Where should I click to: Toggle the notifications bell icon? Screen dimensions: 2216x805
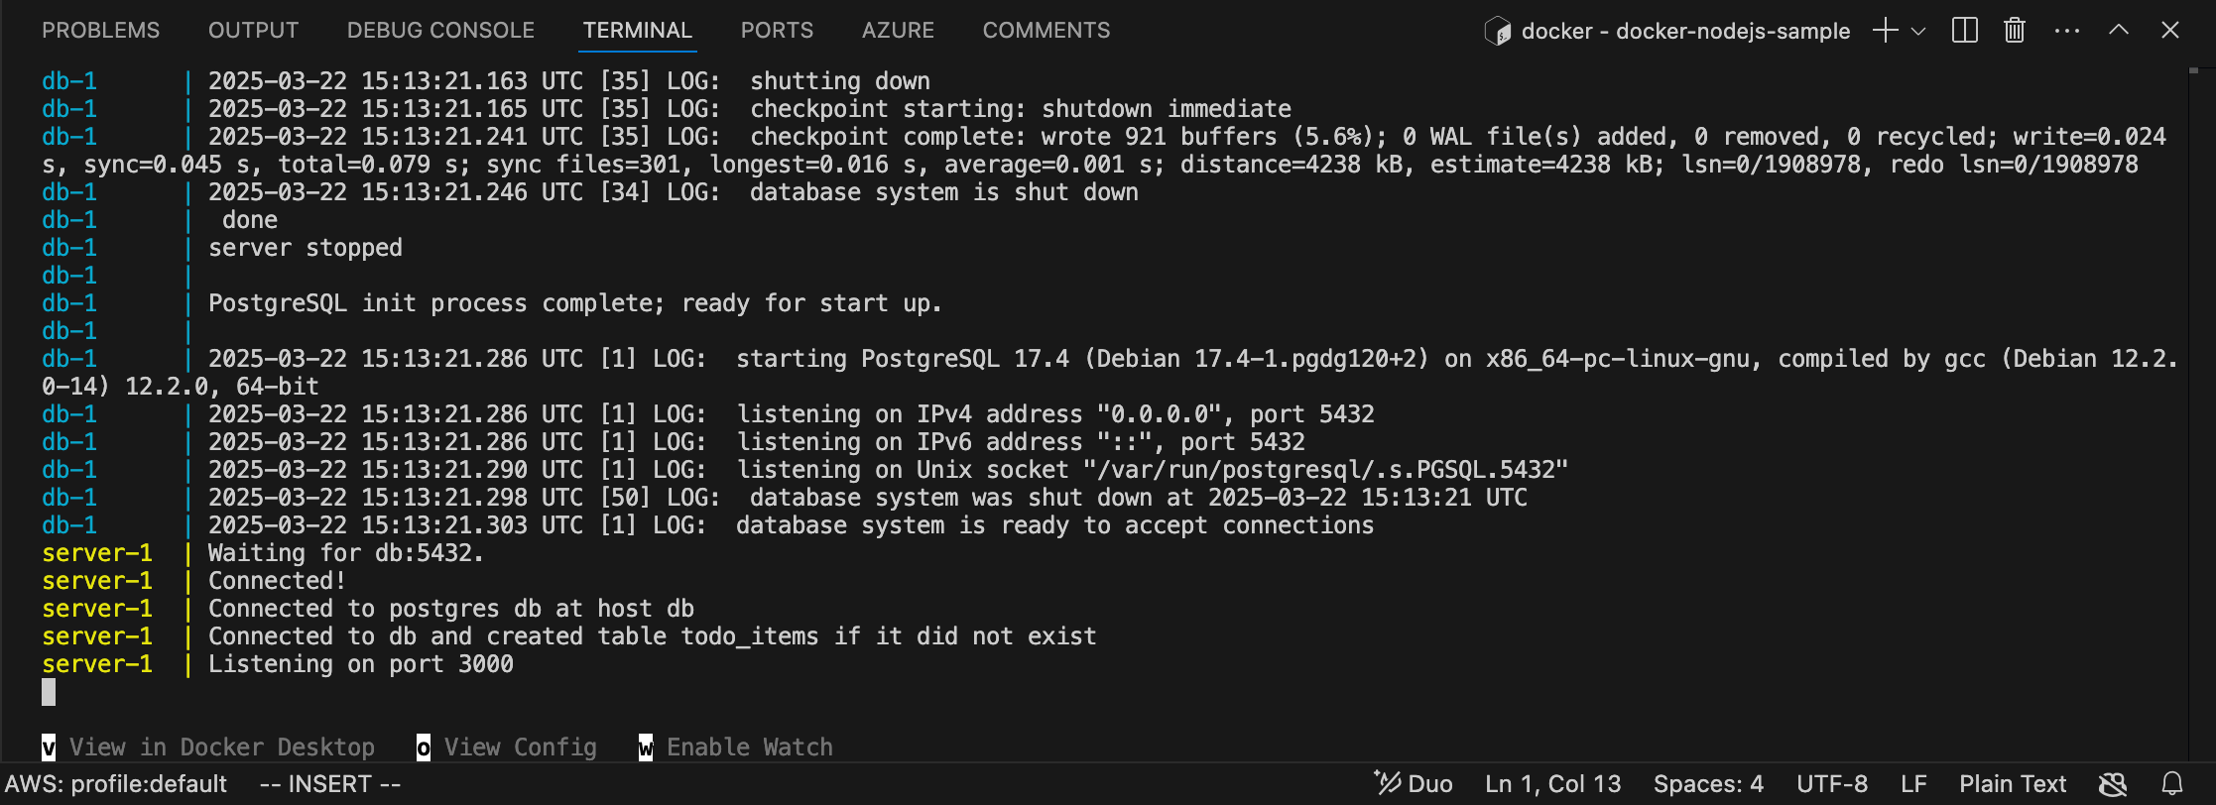point(2171,784)
